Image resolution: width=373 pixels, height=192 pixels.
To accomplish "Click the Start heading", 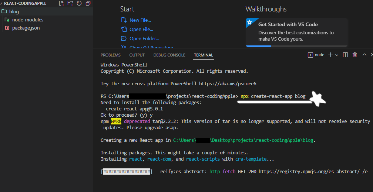I will 127,9.
